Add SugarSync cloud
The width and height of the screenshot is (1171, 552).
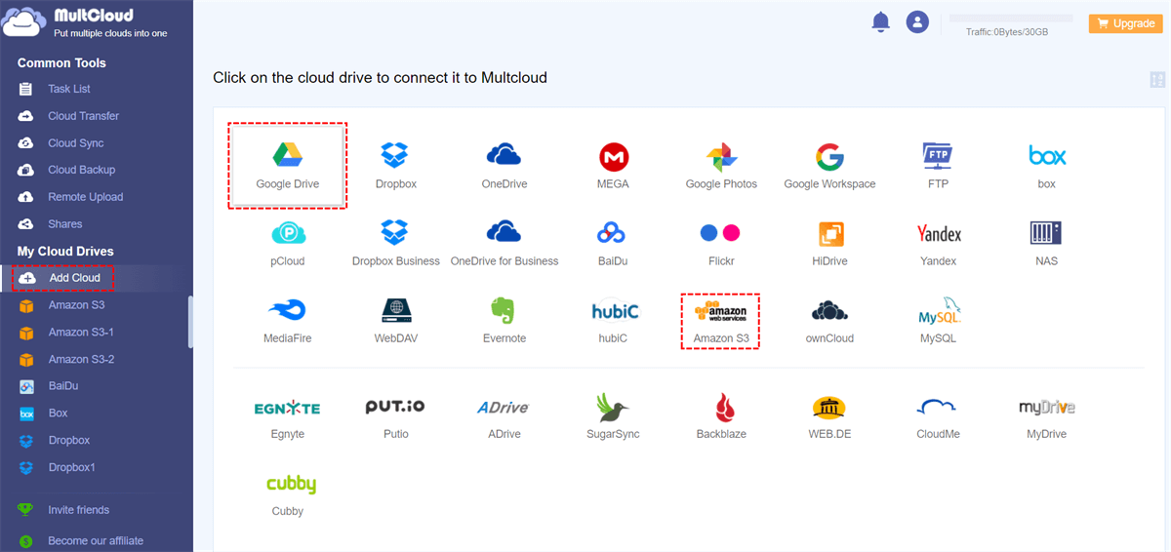613,417
